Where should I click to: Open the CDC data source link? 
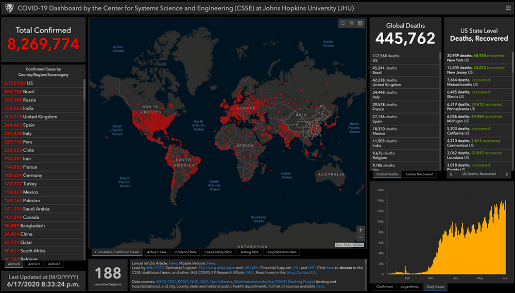click(171, 282)
